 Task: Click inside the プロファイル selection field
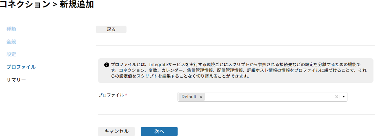coord(262,97)
